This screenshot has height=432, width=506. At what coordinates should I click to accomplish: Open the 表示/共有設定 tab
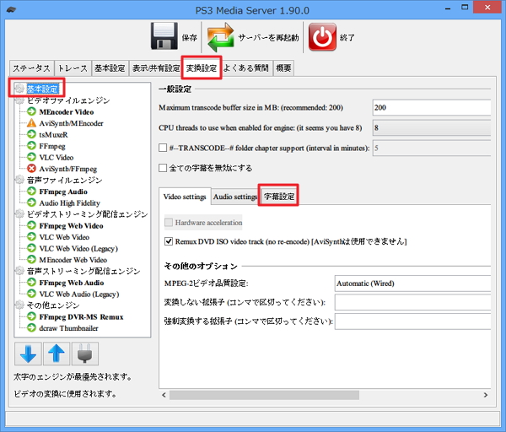click(156, 68)
